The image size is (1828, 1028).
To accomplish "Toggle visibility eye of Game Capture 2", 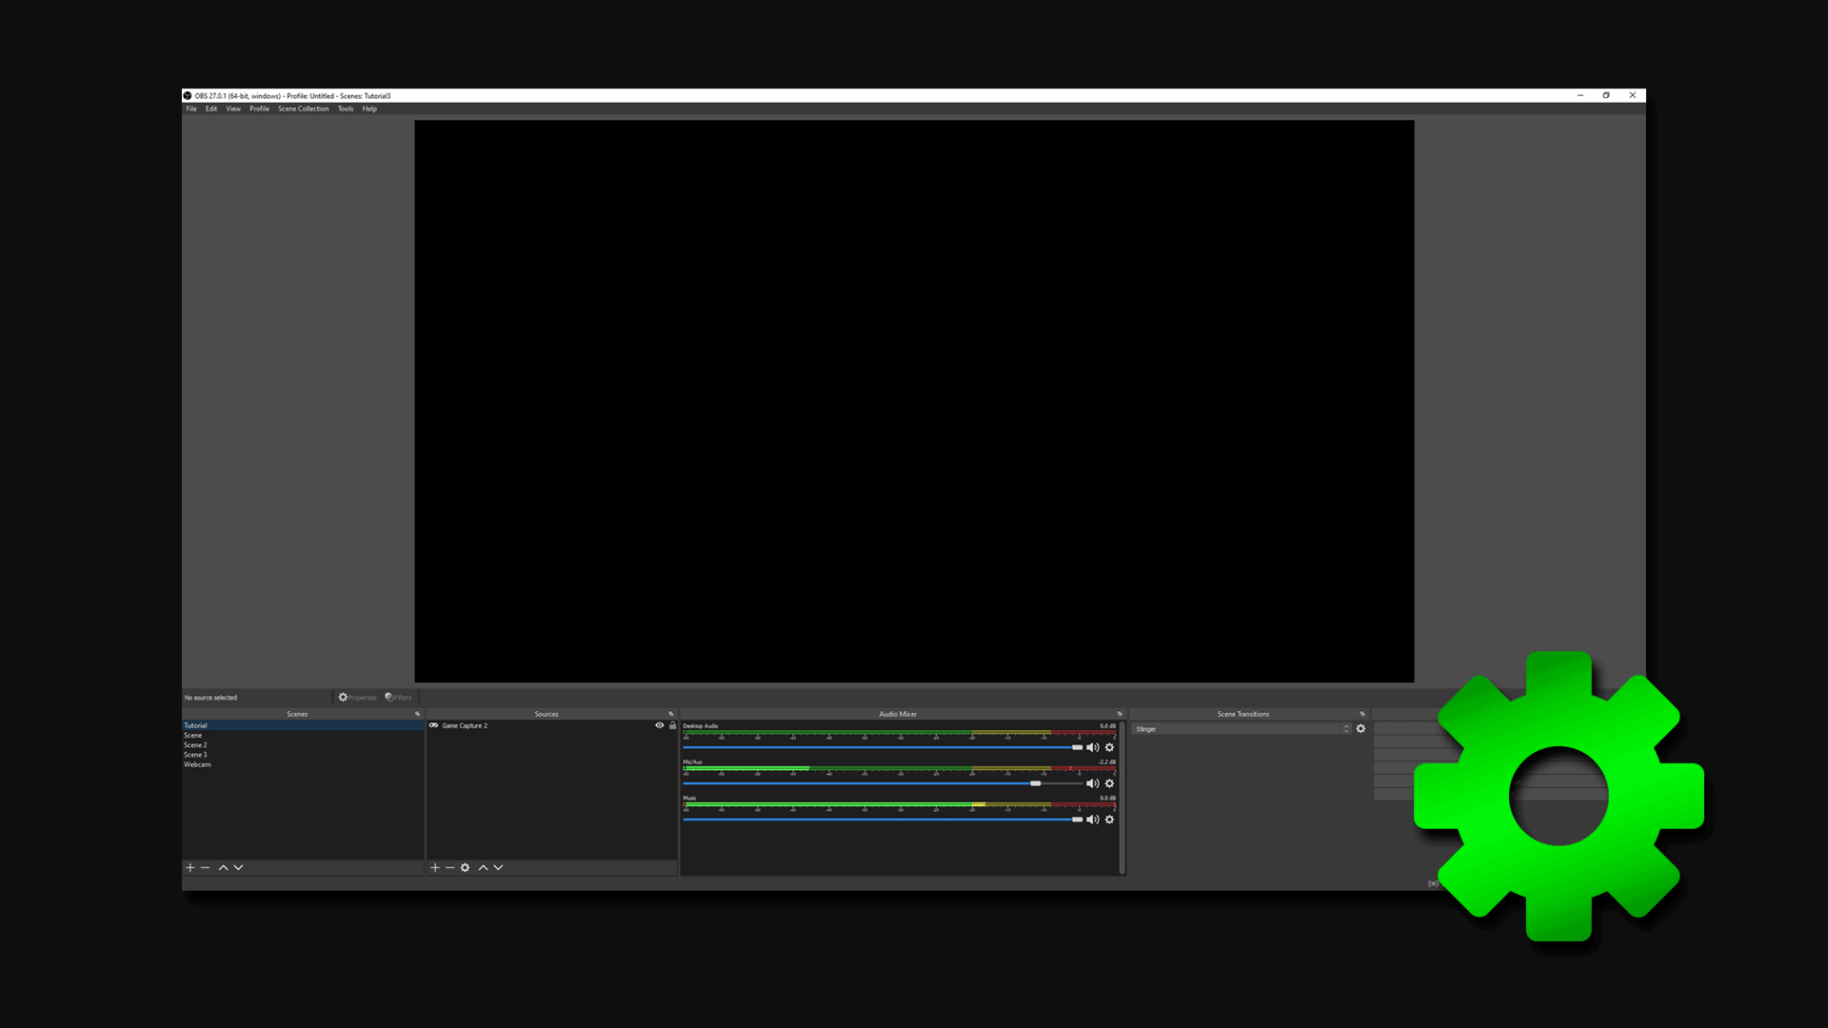I will pyautogui.click(x=659, y=726).
